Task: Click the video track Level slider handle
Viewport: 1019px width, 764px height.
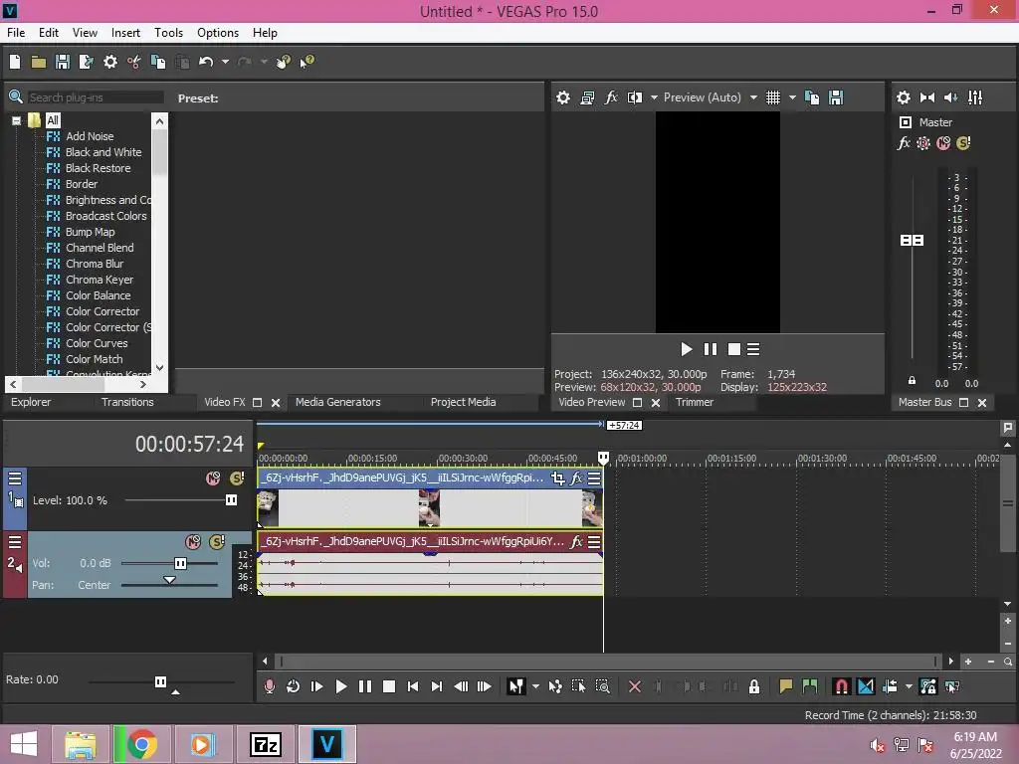Action: pos(231,500)
